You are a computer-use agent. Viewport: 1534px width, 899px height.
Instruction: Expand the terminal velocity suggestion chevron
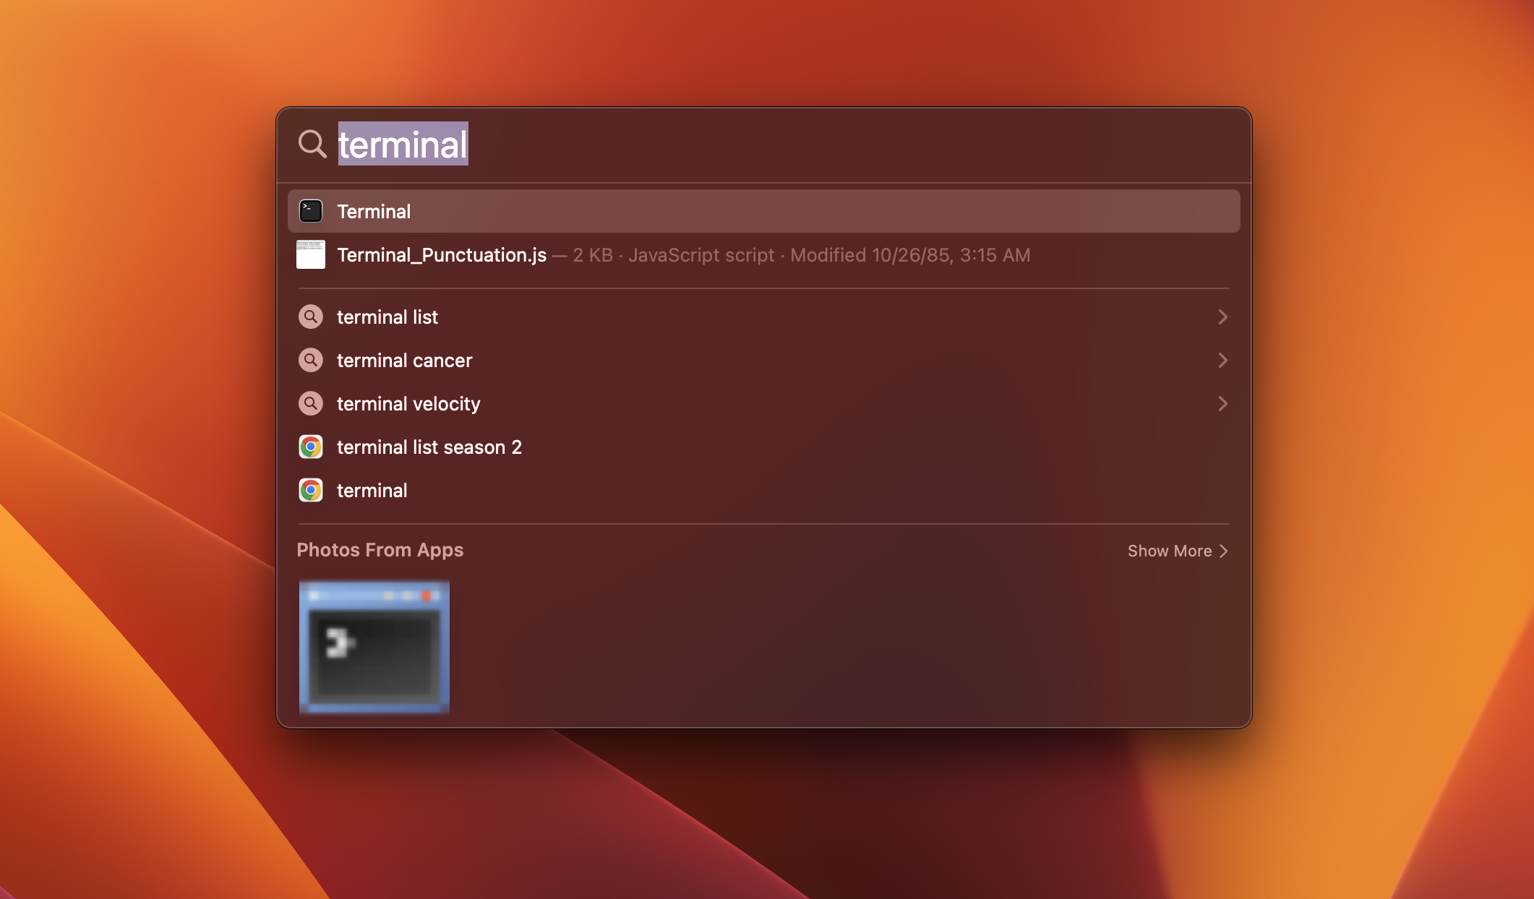point(1222,403)
